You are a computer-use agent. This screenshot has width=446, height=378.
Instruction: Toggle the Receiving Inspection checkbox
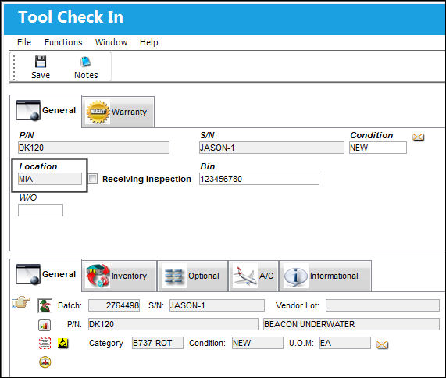(93, 179)
